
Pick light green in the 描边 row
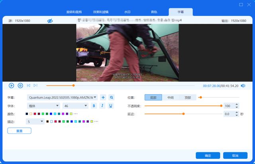coord(64,121)
